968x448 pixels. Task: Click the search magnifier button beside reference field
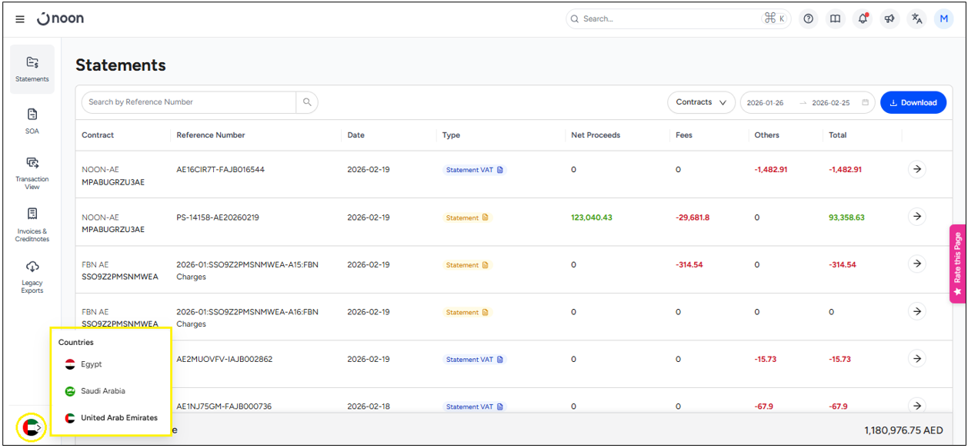[307, 102]
